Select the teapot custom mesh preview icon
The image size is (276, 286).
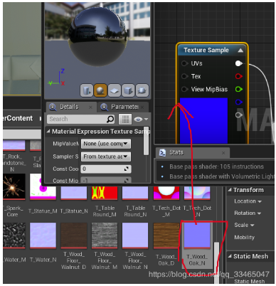(142, 90)
